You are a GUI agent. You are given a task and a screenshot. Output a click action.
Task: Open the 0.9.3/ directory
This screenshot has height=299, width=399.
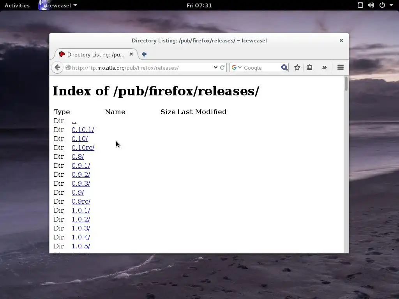pyautogui.click(x=81, y=183)
